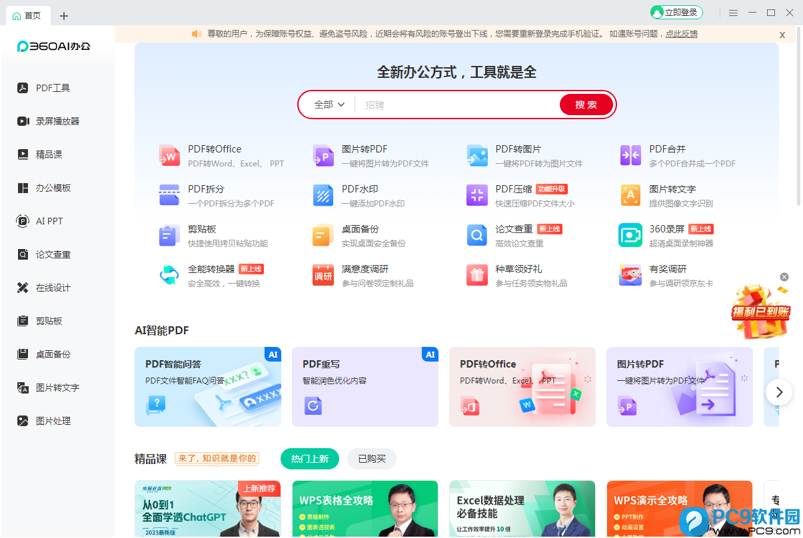Open 论文查重 in the sidebar
803x538 pixels.
[x=44, y=254]
